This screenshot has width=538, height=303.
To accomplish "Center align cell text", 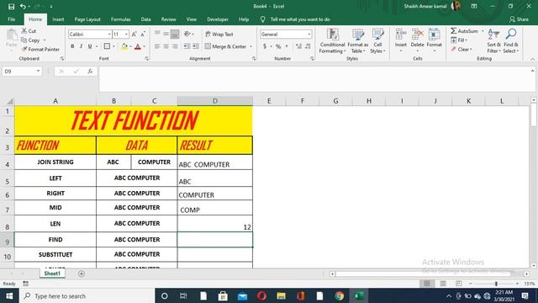I will (x=166, y=46).
